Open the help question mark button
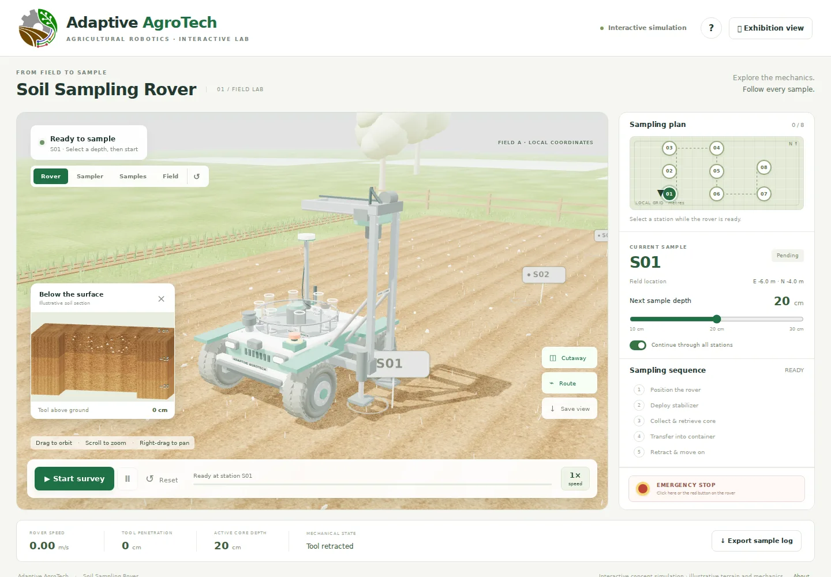Viewport: 831px width, 577px height. point(711,28)
